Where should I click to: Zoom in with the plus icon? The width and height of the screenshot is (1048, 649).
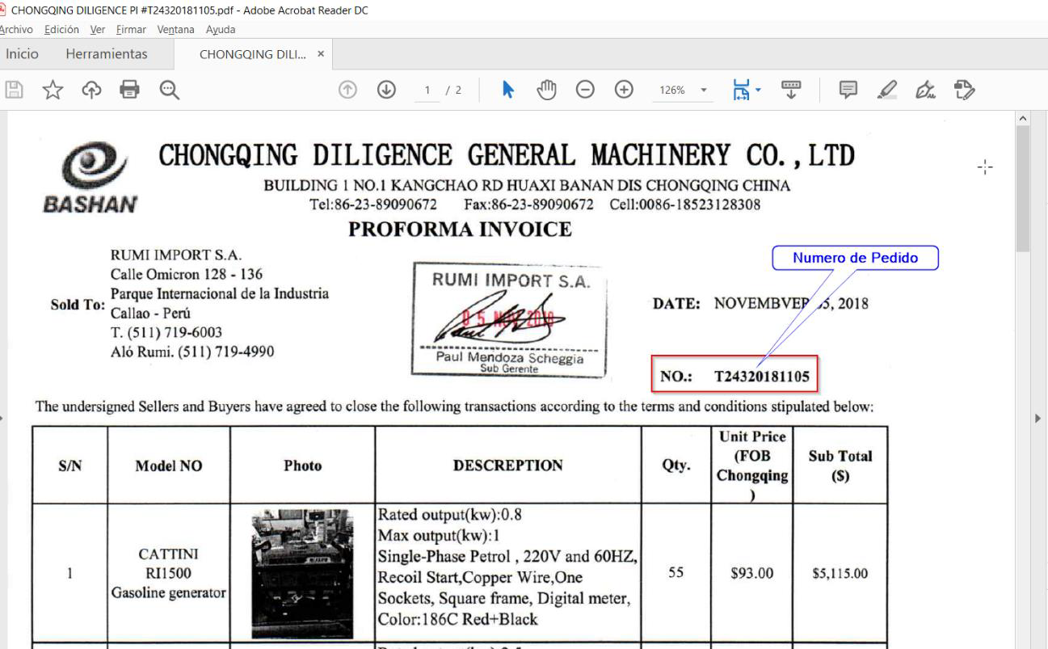click(x=621, y=91)
